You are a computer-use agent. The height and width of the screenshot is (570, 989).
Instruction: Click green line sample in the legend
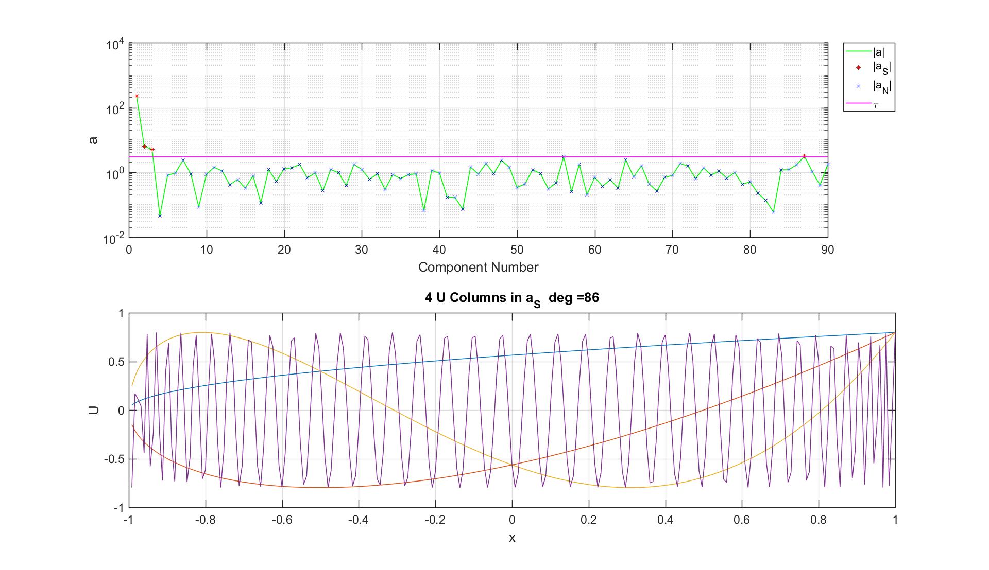coord(858,51)
